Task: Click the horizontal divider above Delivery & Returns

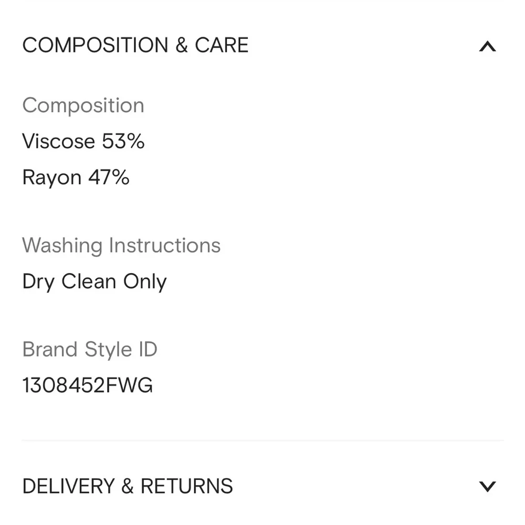Action: pos(262,440)
